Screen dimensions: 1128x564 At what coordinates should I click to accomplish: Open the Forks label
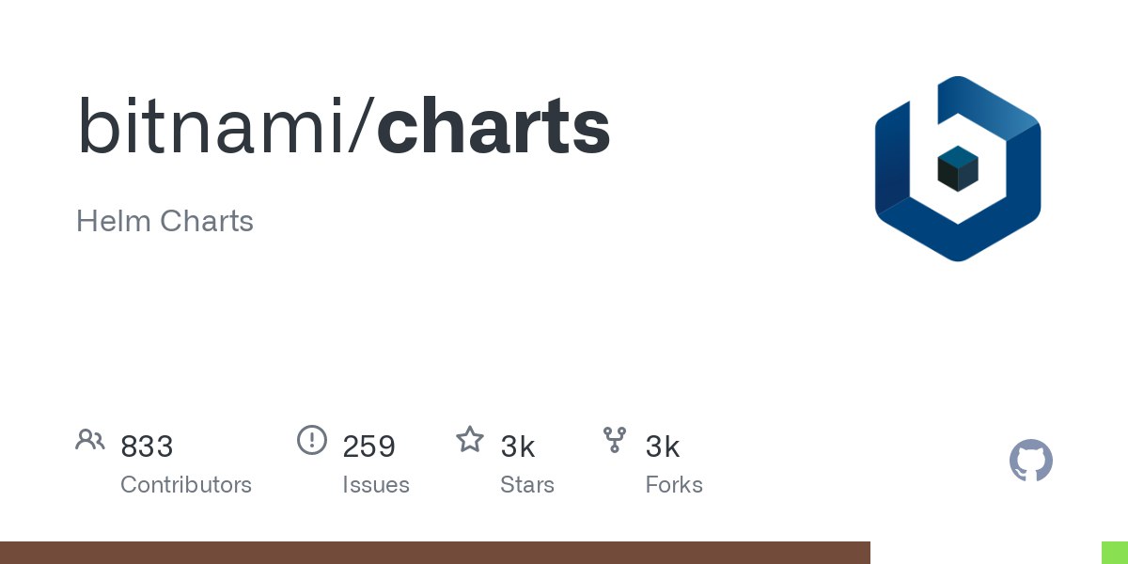pyautogui.click(x=674, y=485)
